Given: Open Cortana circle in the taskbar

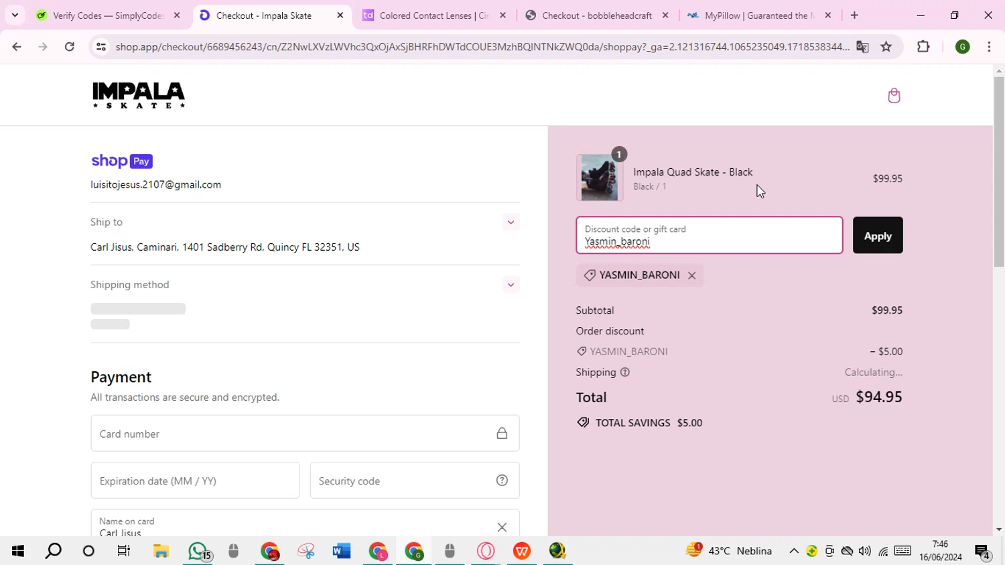Looking at the screenshot, I should pos(88,551).
